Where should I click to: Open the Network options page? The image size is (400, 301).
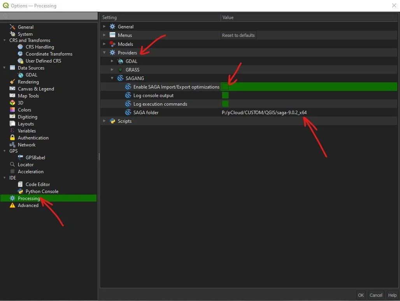point(26,144)
